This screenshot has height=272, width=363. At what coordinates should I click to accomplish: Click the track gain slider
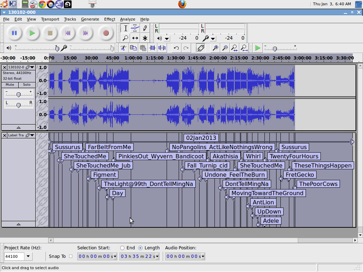[18, 94]
